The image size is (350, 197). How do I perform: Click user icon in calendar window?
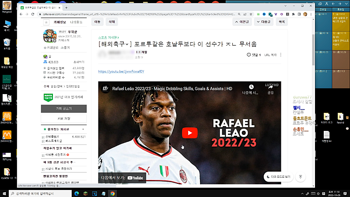[x=326, y=4]
